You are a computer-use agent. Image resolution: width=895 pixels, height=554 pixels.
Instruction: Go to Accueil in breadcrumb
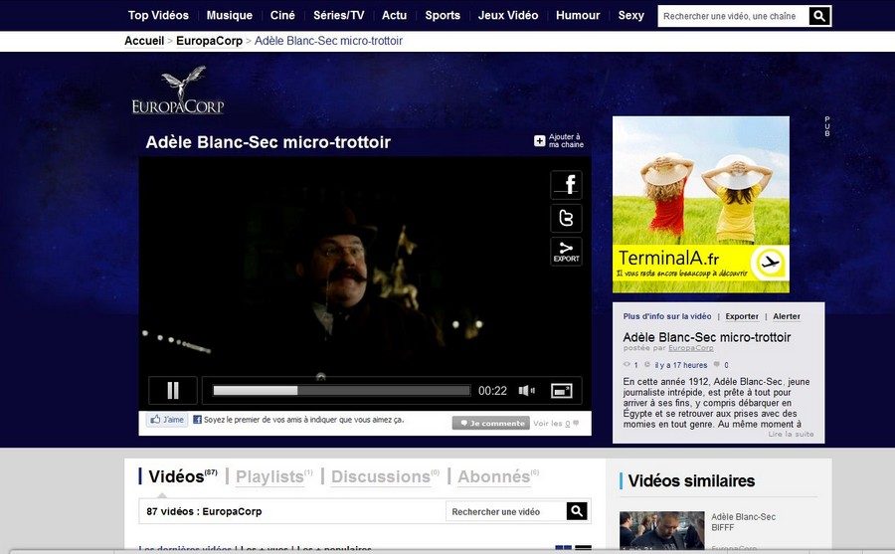144,41
